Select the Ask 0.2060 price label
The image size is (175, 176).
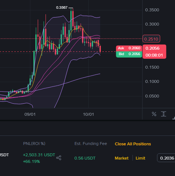click(129, 48)
